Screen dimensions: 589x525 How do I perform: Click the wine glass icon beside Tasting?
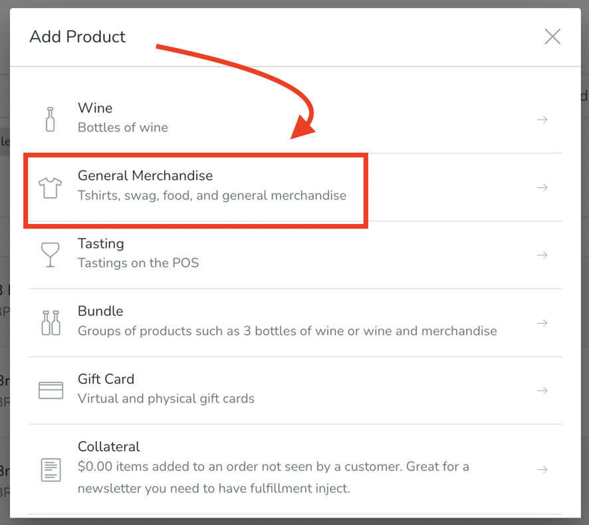coord(51,254)
